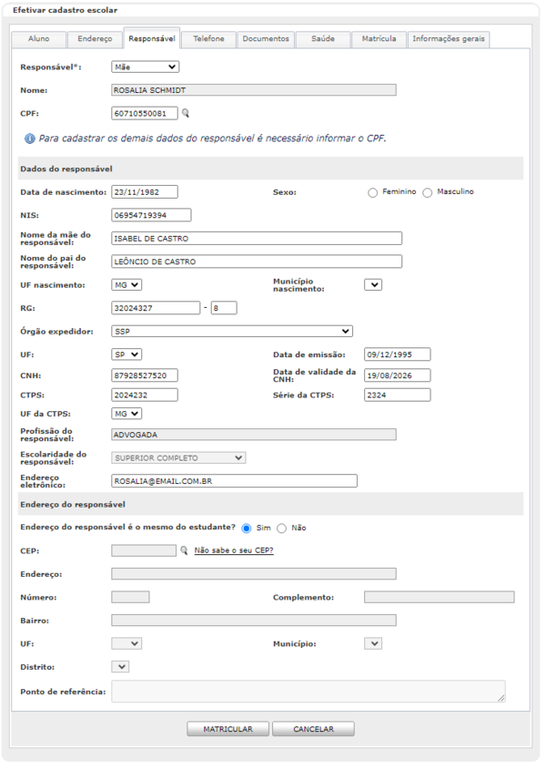Open the Documentos tab
This screenshot has height=770, width=546.
point(266,39)
